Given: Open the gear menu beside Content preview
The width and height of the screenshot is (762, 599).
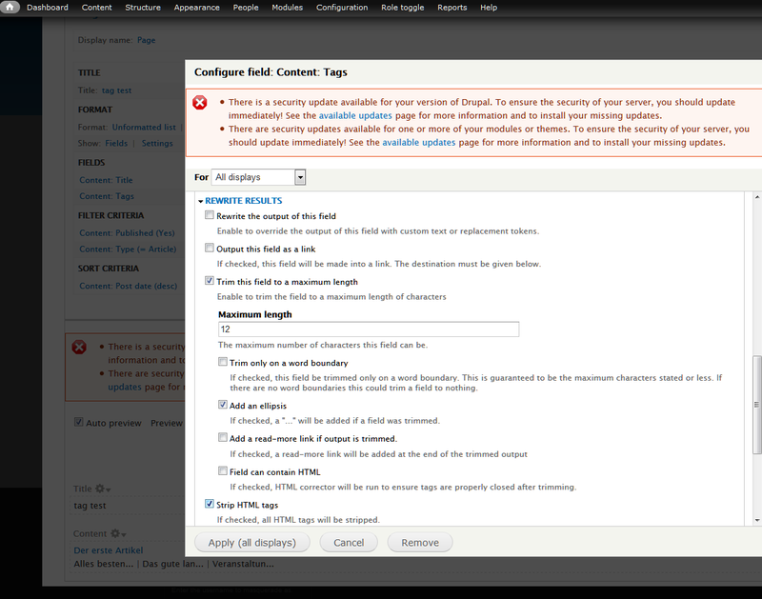Looking at the screenshot, I should tap(117, 534).
